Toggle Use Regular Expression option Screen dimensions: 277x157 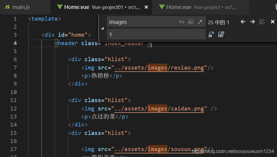[x=200, y=22]
